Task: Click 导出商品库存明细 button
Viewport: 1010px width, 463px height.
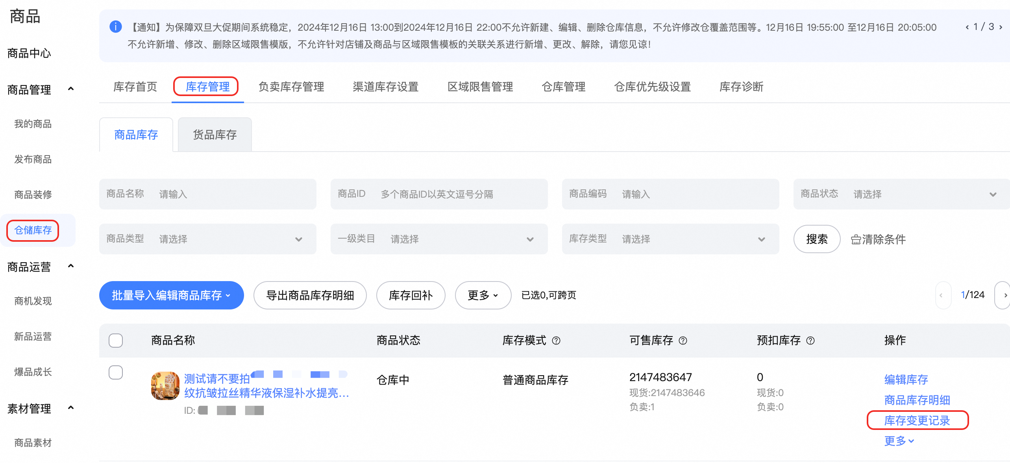Action: pyautogui.click(x=310, y=295)
